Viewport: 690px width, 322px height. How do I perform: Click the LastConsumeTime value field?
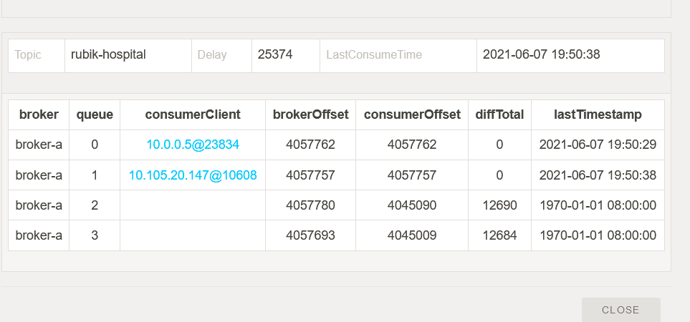(541, 54)
